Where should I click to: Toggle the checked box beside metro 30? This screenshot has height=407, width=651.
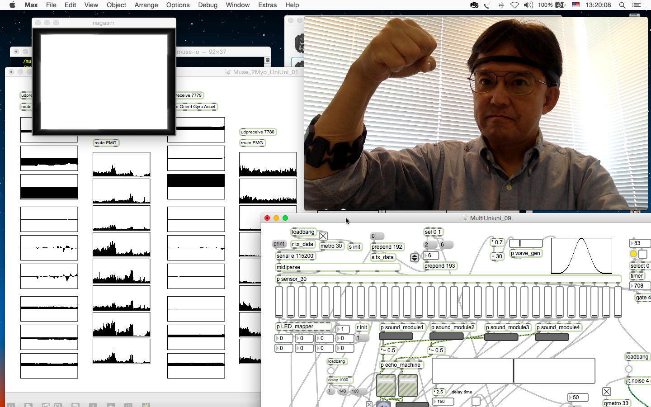(x=323, y=236)
